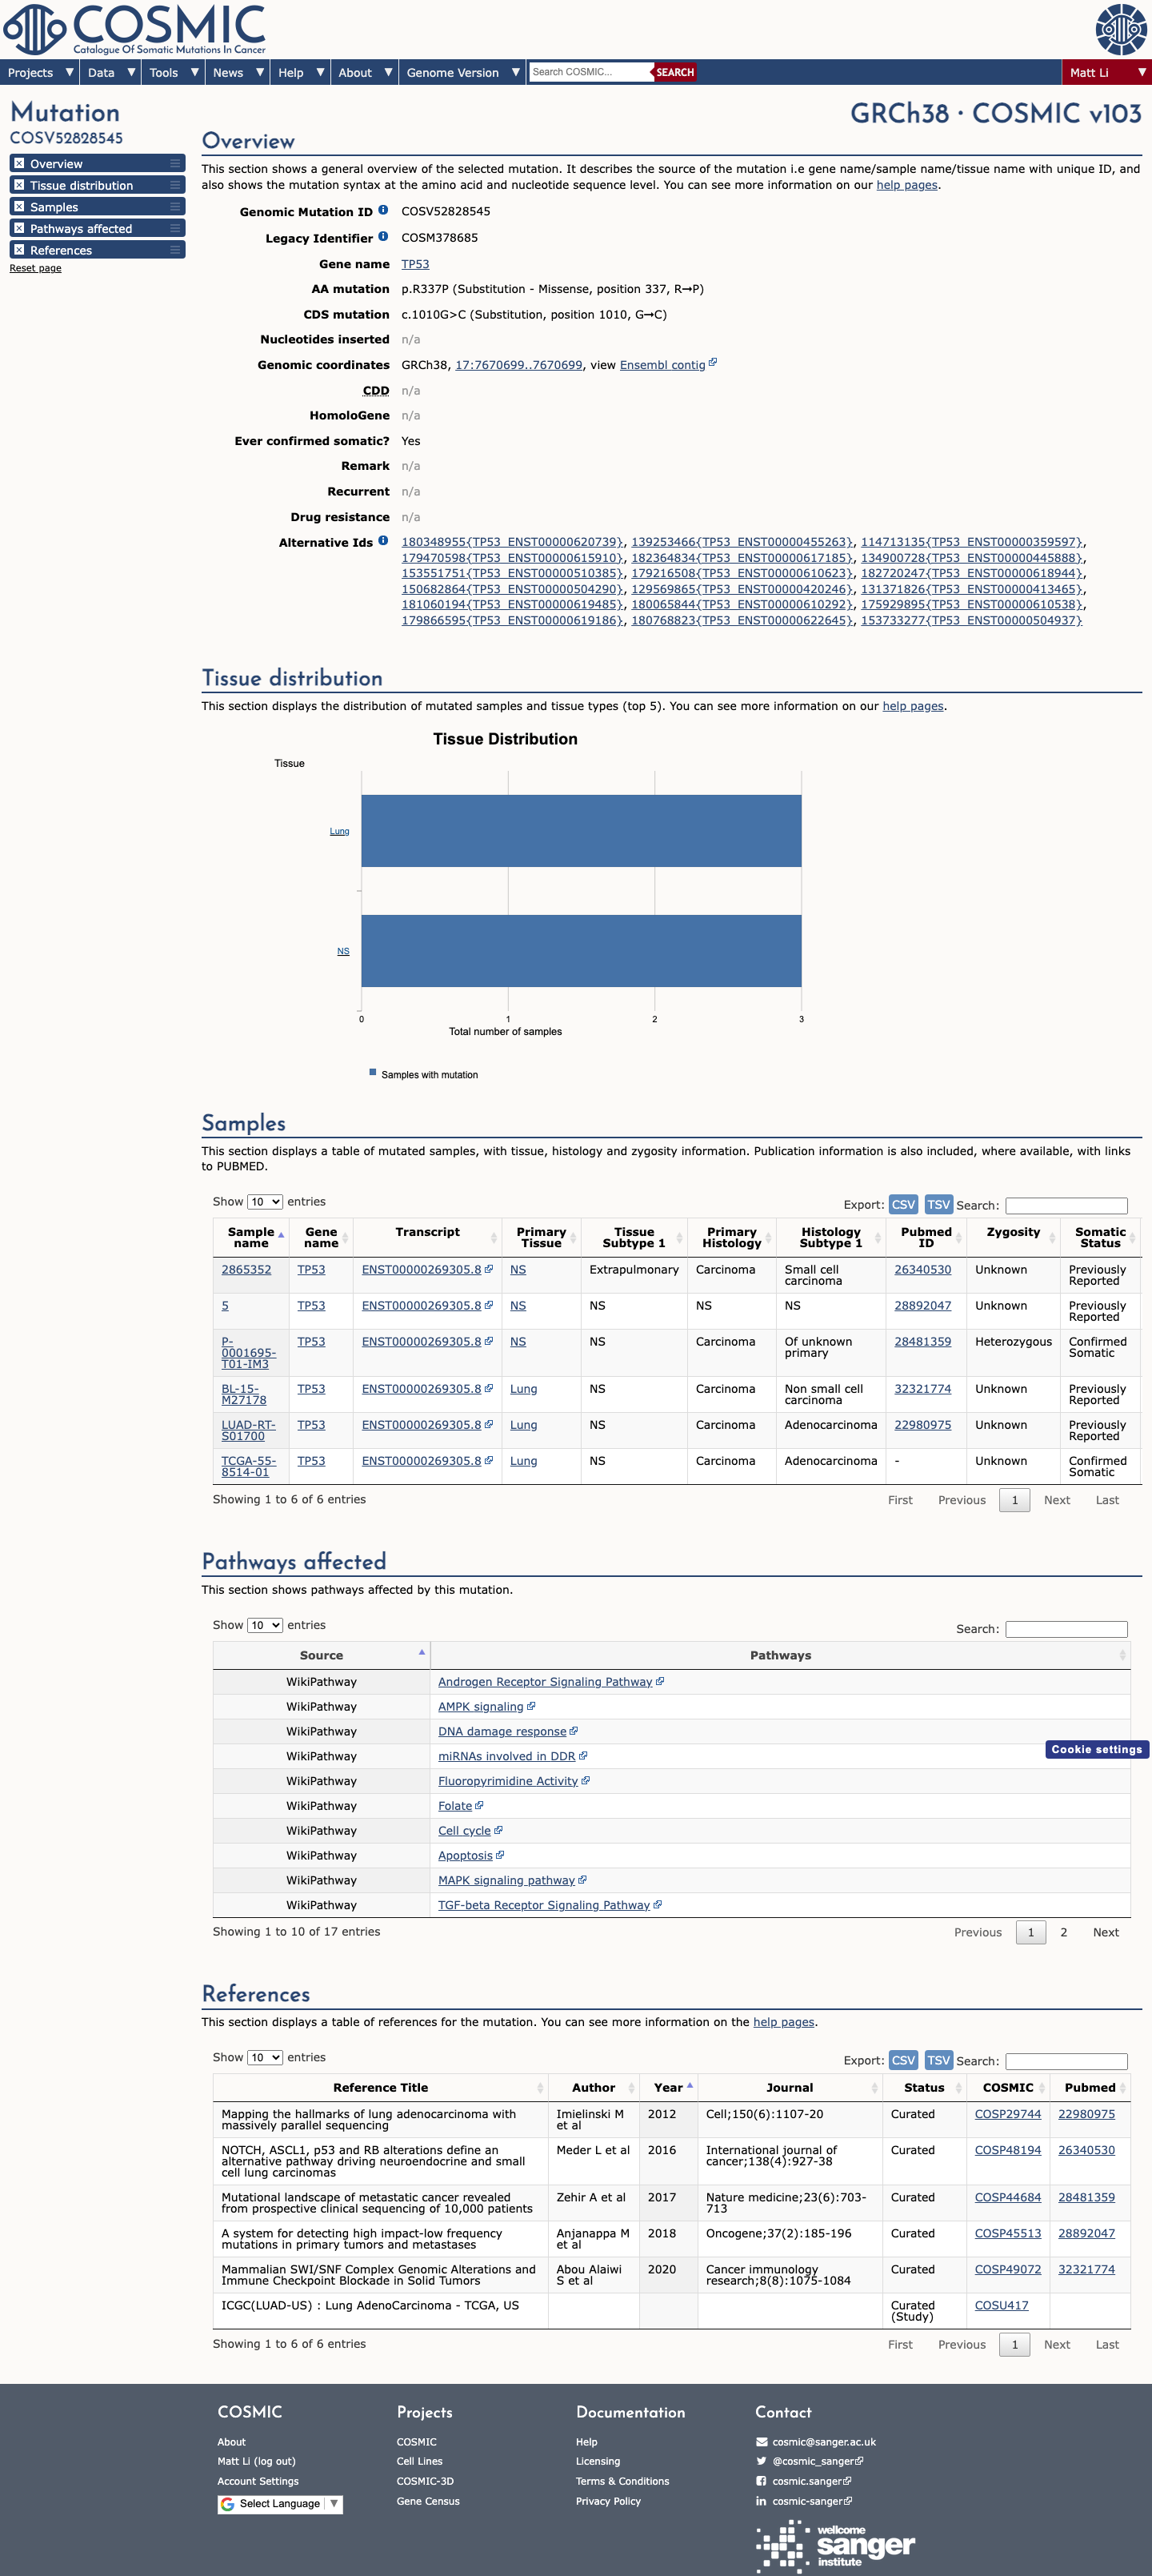The height and width of the screenshot is (2576, 1152).
Task: Sort the References table by Journal
Action: click(790, 2087)
